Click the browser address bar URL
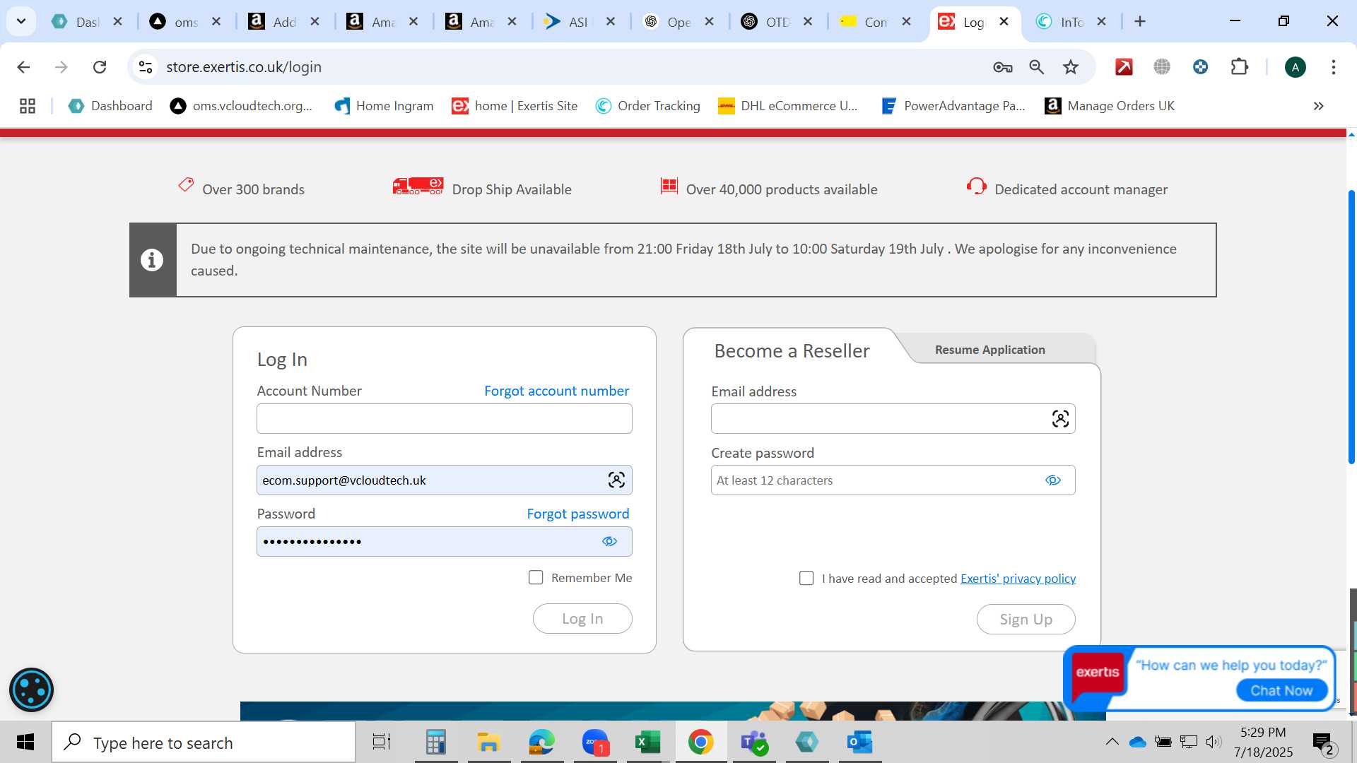Screen dimensions: 1357x763 pos(244,67)
